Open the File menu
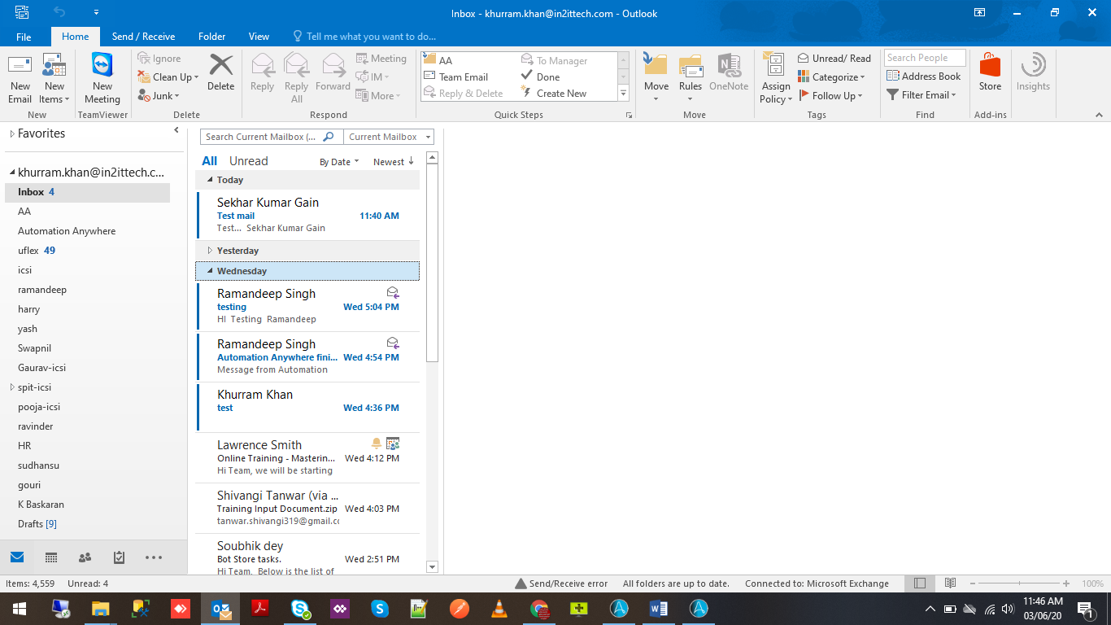This screenshot has width=1111, height=625. [x=24, y=37]
